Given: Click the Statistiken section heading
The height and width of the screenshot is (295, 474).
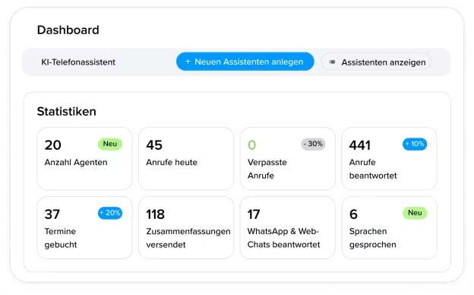Looking at the screenshot, I should pyautogui.click(x=67, y=111).
